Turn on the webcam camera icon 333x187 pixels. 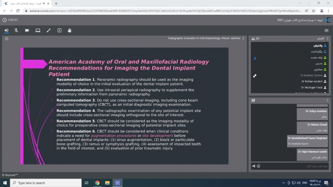27,30
